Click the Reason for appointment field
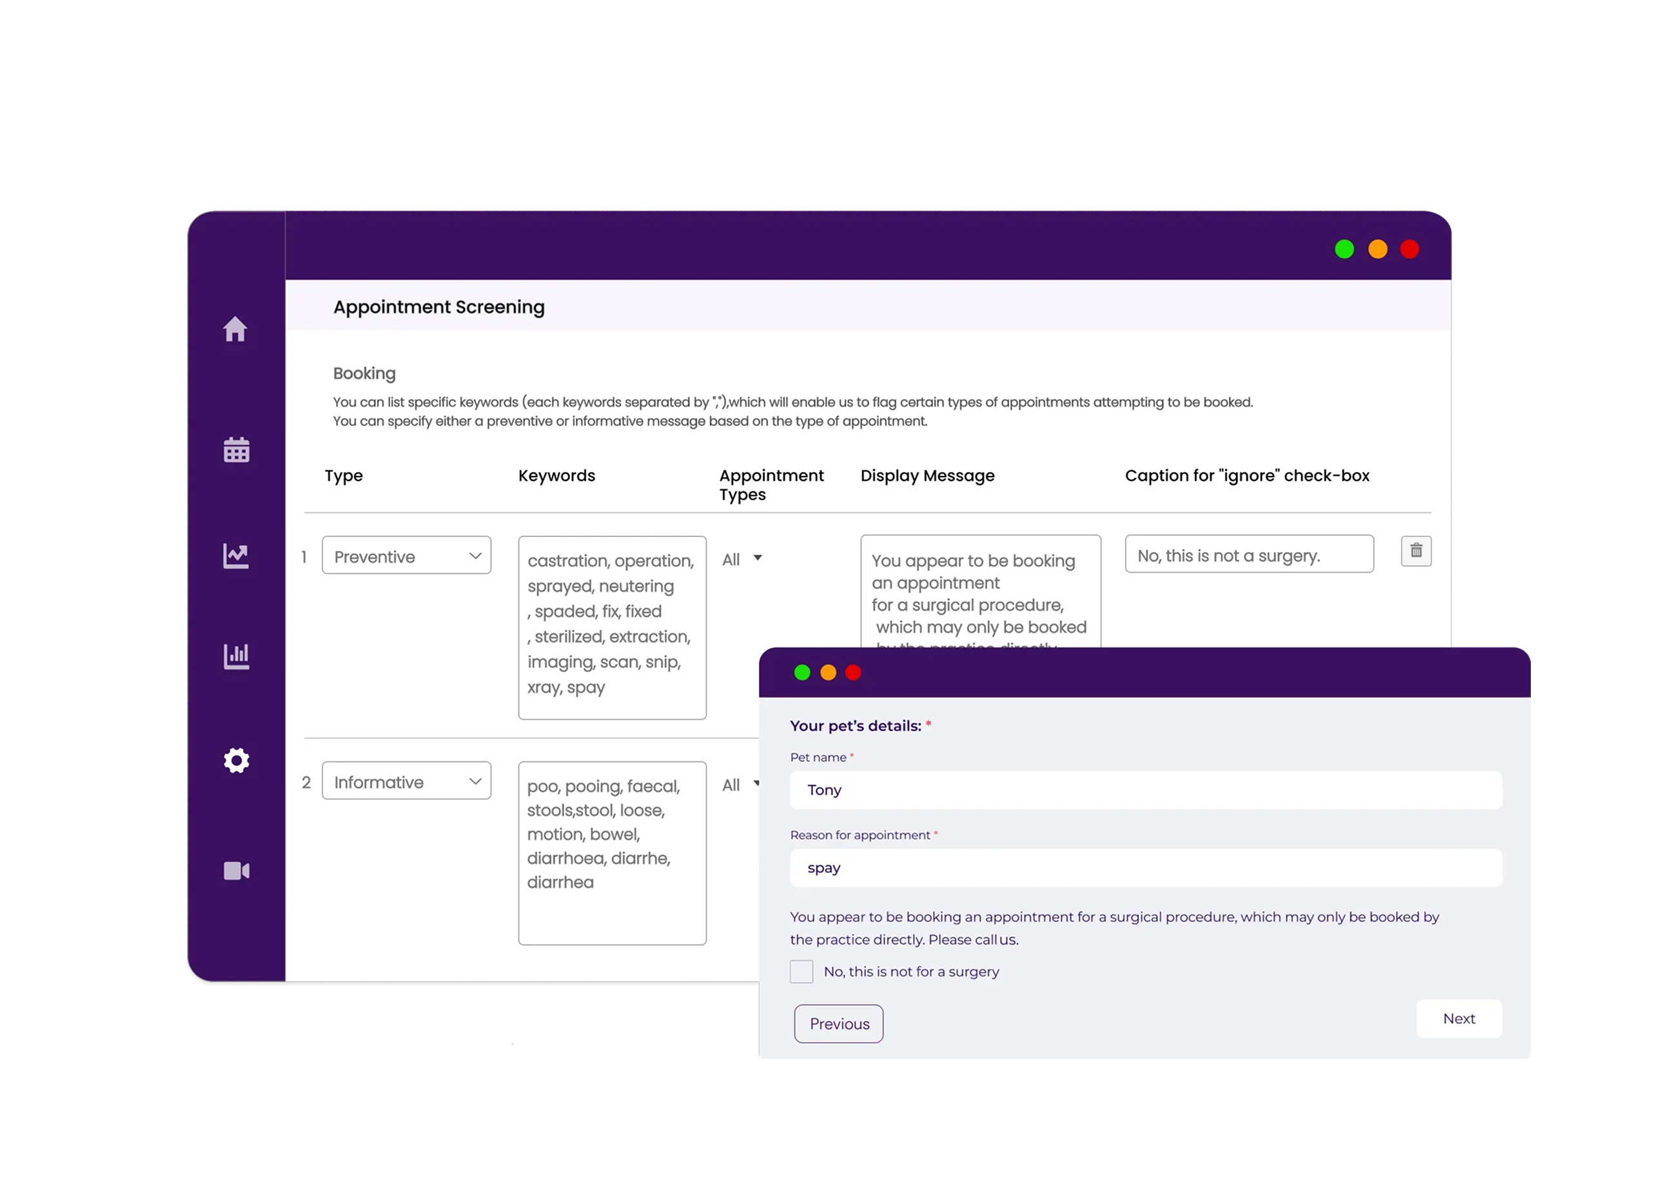This screenshot has width=1663, height=1191. click(x=1145, y=867)
